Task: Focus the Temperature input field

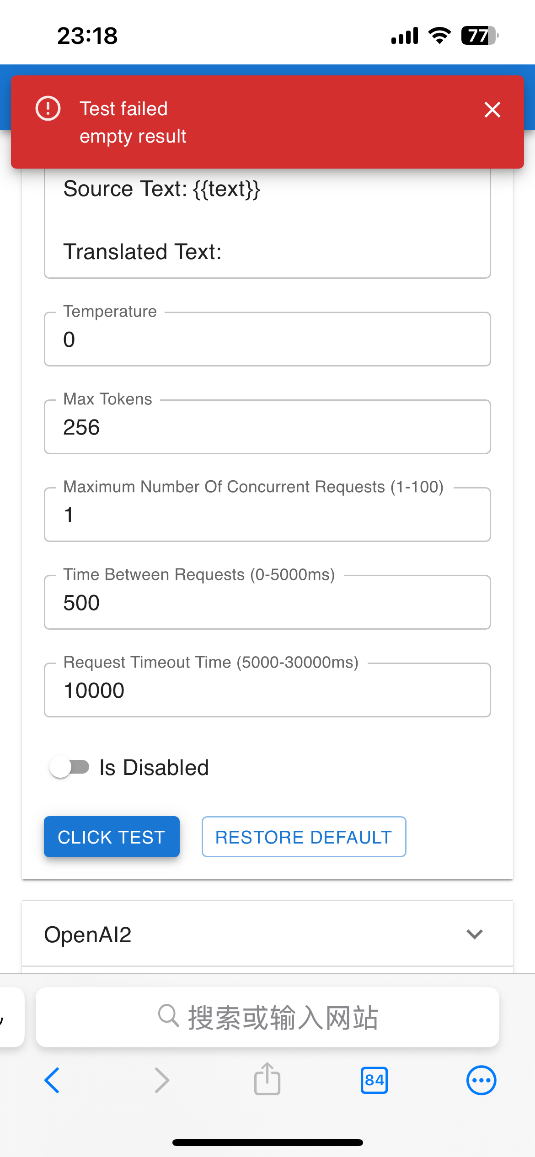Action: point(267,340)
